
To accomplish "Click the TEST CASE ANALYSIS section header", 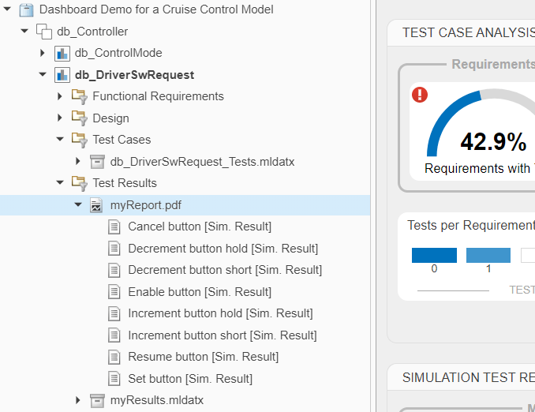I will 469,32.
